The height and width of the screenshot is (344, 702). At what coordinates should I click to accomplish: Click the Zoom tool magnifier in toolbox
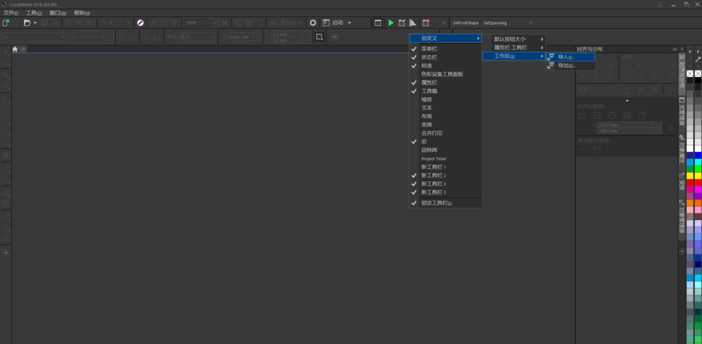(6, 85)
